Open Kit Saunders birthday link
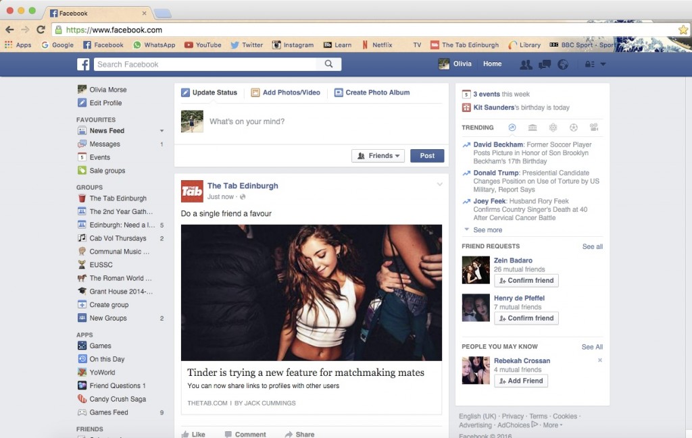The width and height of the screenshot is (692, 438). [494, 107]
